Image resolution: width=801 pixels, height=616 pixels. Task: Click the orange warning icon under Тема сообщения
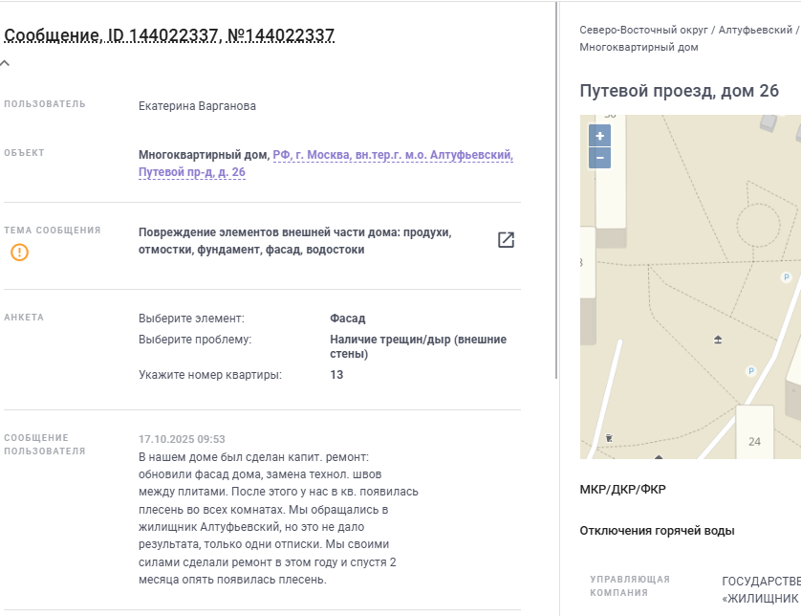point(20,253)
